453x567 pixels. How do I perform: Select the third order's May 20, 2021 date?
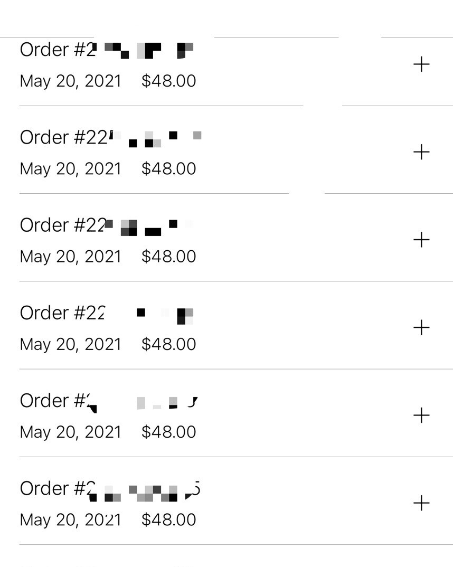point(71,257)
